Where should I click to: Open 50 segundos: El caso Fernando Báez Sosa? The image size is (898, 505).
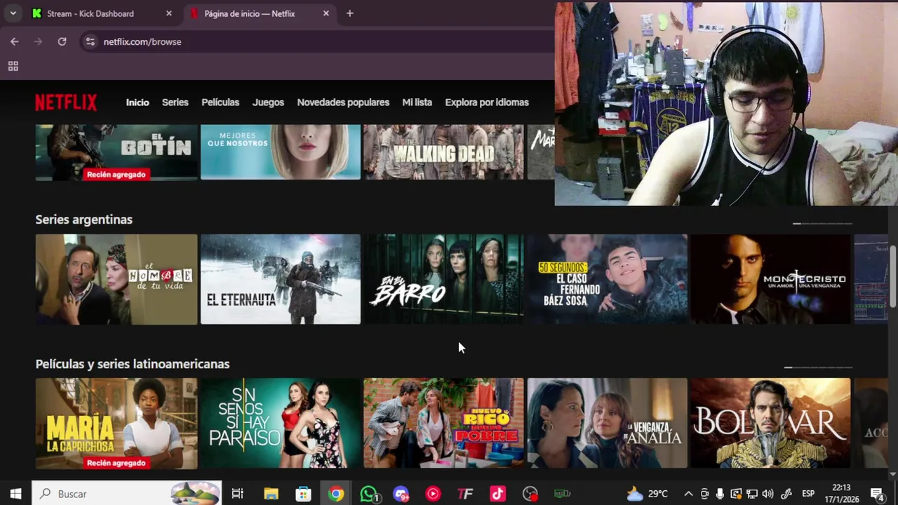tap(608, 279)
